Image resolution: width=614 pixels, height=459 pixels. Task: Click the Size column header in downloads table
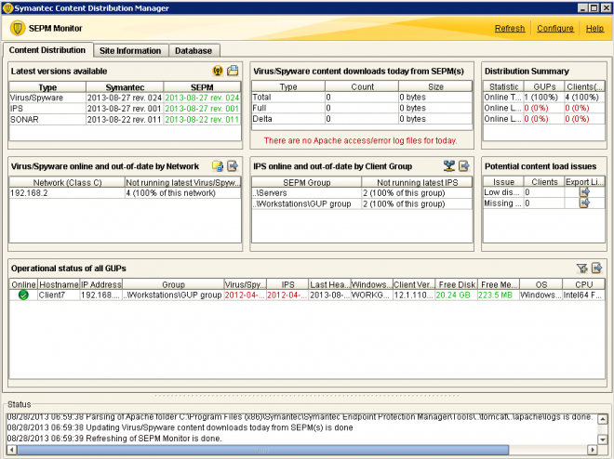(435, 86)
